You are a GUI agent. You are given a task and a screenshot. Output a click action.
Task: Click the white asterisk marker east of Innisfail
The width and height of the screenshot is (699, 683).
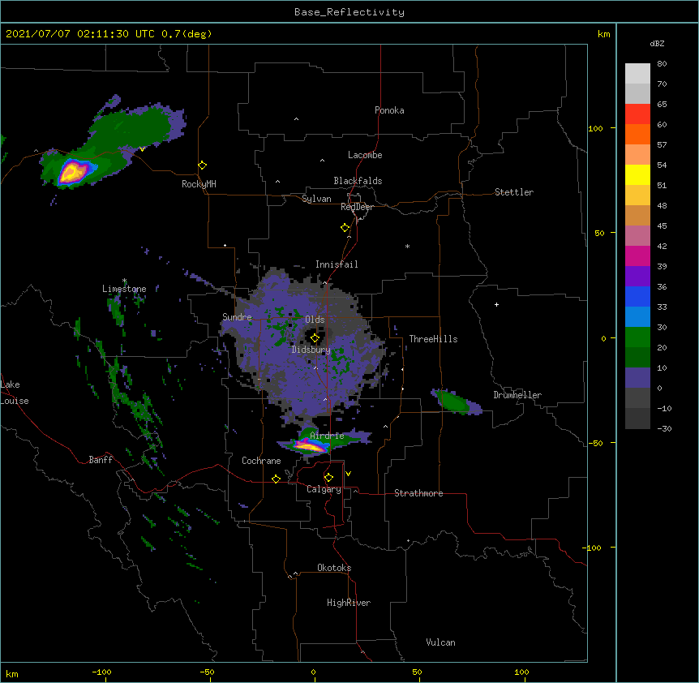407,246
